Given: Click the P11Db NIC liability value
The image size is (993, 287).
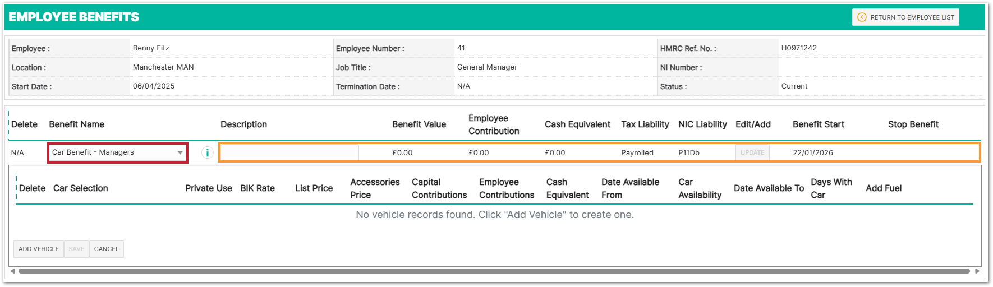Looking at the screenshot, I should click(x=688, y=152).
